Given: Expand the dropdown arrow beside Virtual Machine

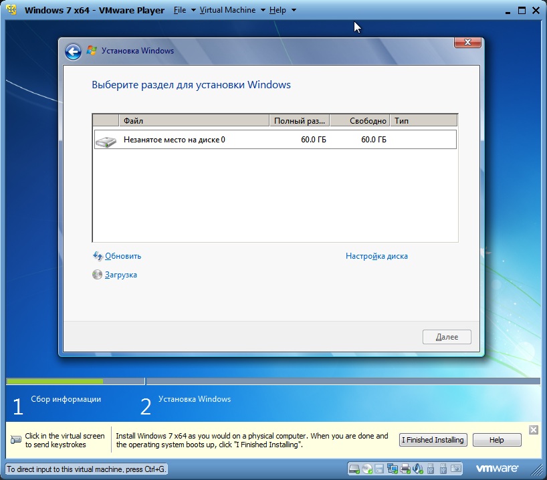Looking at the screenshot, I should [x=263, y=10].
